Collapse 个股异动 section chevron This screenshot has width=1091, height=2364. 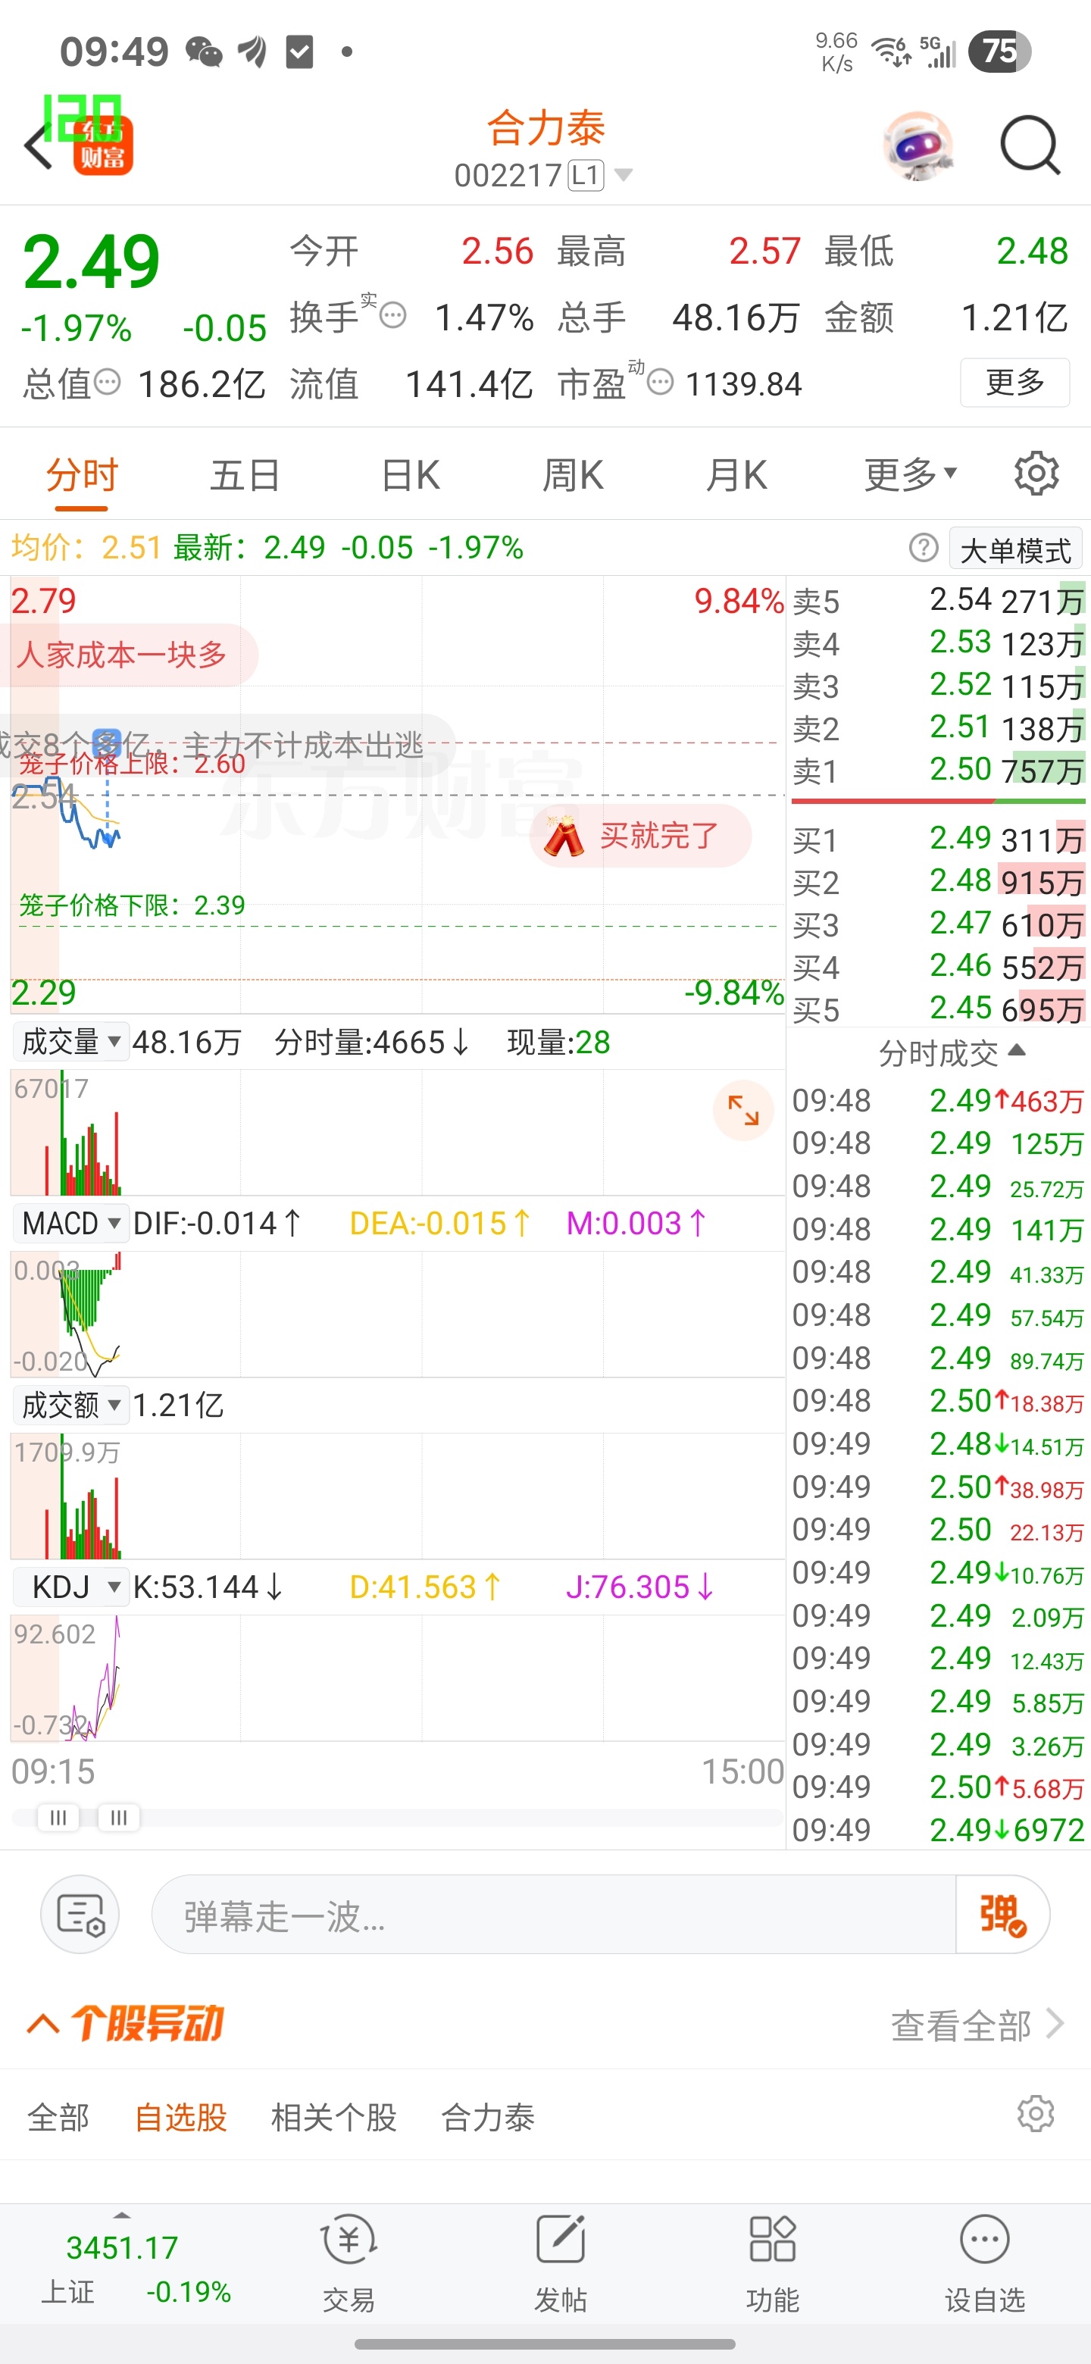click(x=43, y=2024)
